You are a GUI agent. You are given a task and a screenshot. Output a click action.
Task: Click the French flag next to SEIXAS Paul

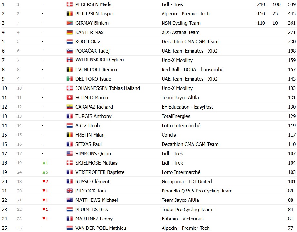click(x=70, y=144)
